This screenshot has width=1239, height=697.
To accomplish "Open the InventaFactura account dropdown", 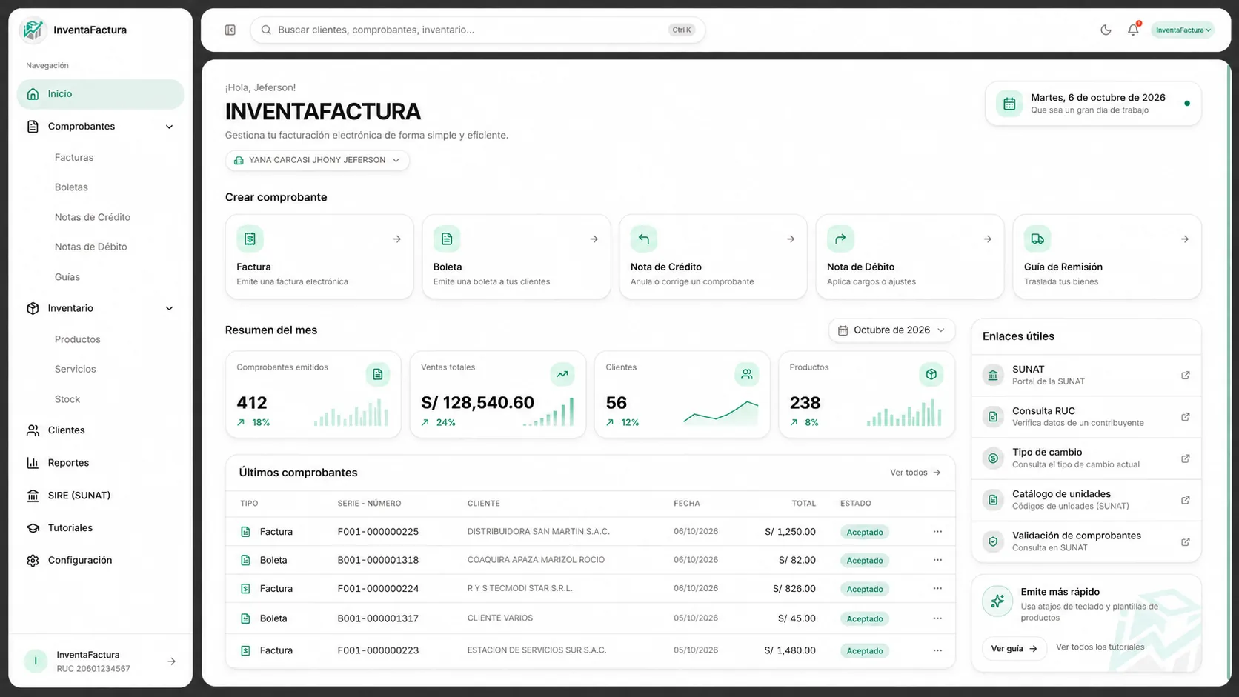I will pyautogui.click(x=1183, y=30).
